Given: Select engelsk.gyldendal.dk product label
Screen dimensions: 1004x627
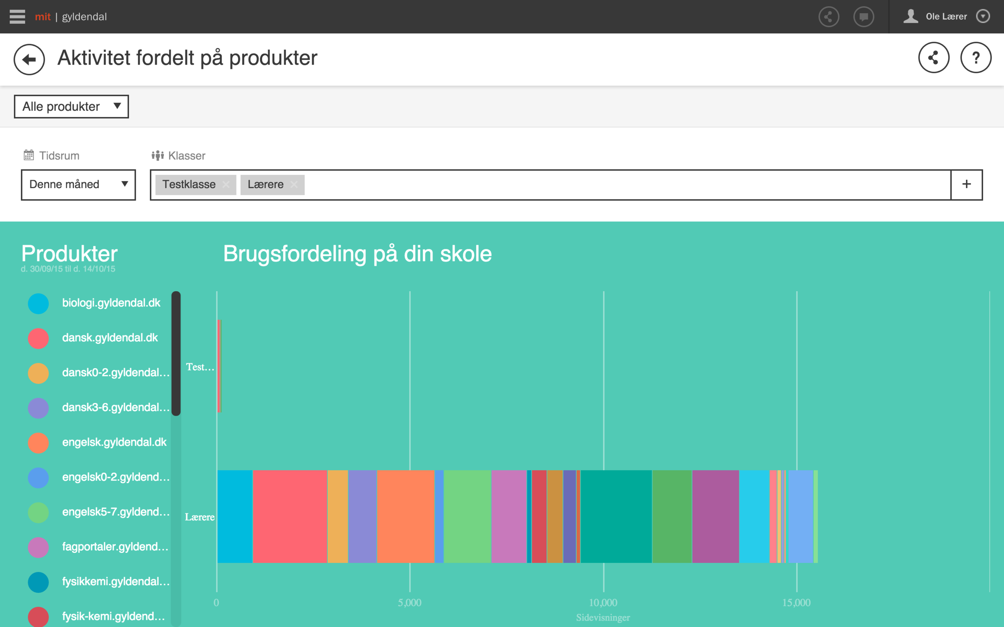Looking at the screenshot, I should tap(114, 442).
